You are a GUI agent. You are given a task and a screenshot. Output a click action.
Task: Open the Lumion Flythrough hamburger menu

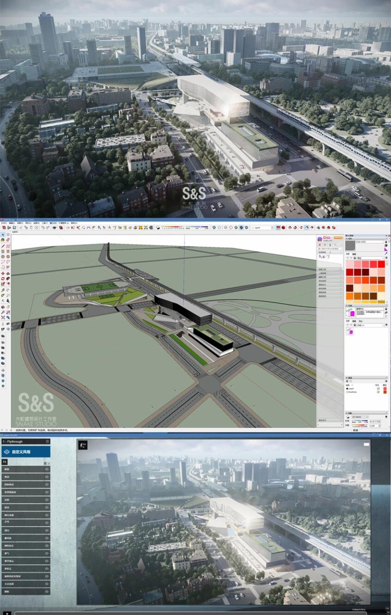click(47, 442)
